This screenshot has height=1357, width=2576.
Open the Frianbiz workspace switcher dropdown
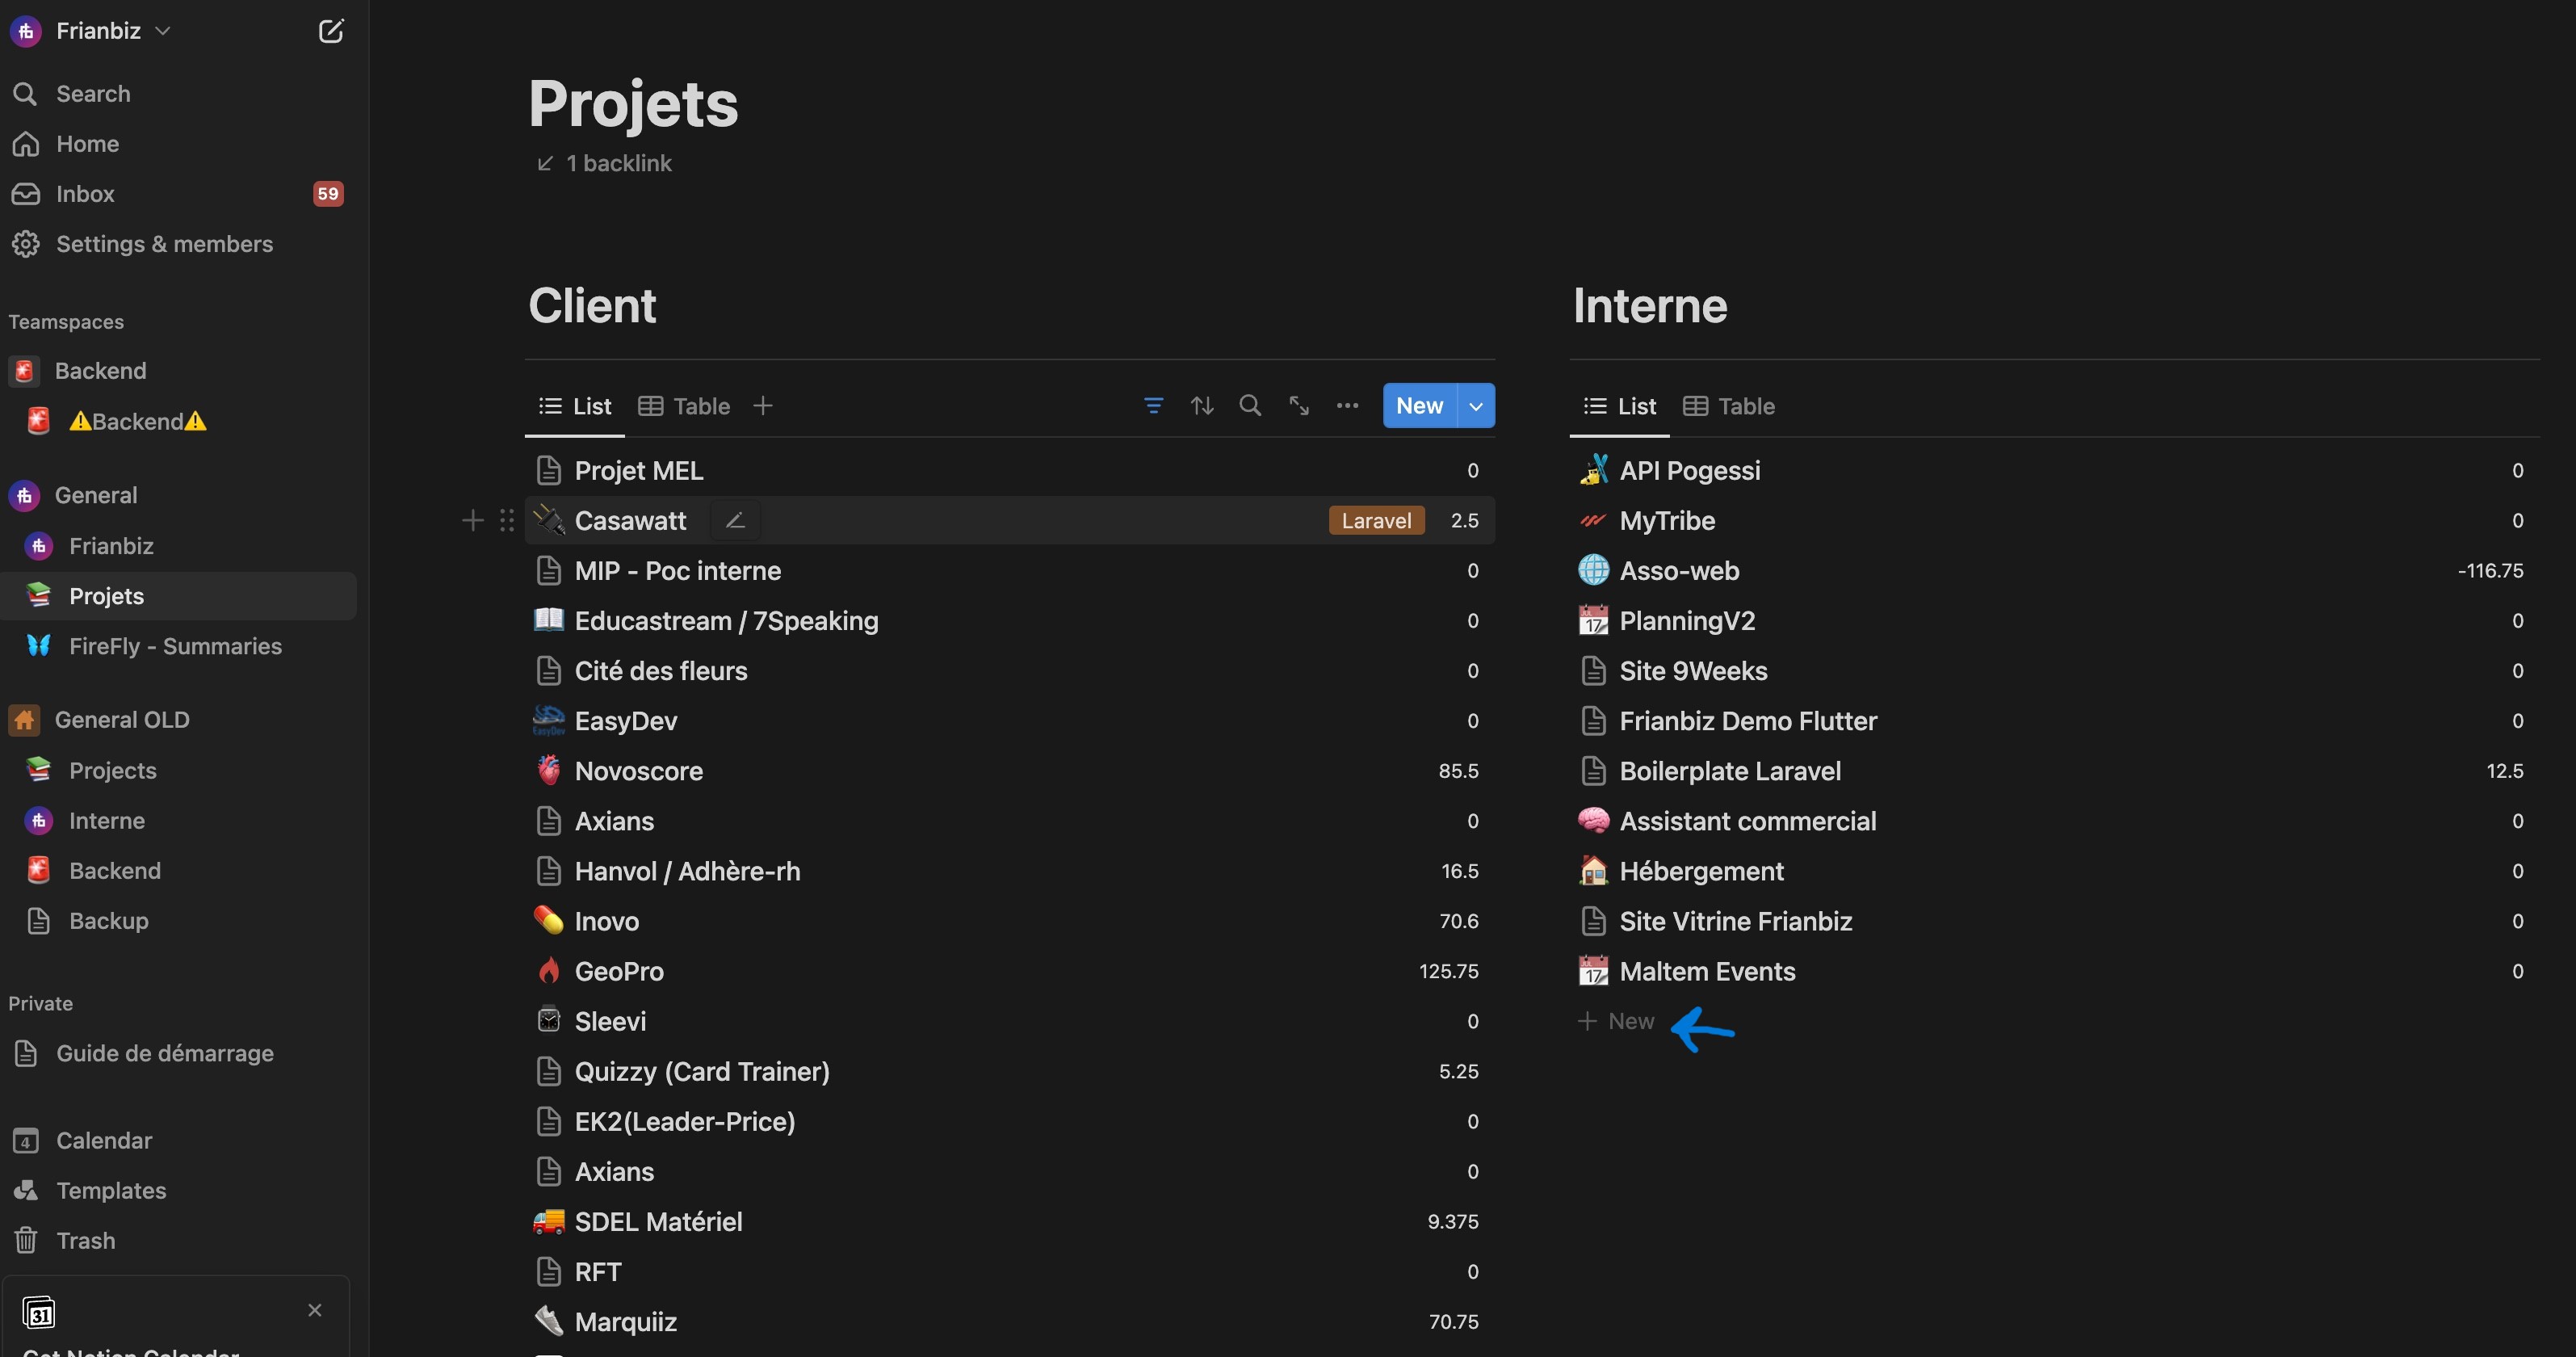point(99,31)
